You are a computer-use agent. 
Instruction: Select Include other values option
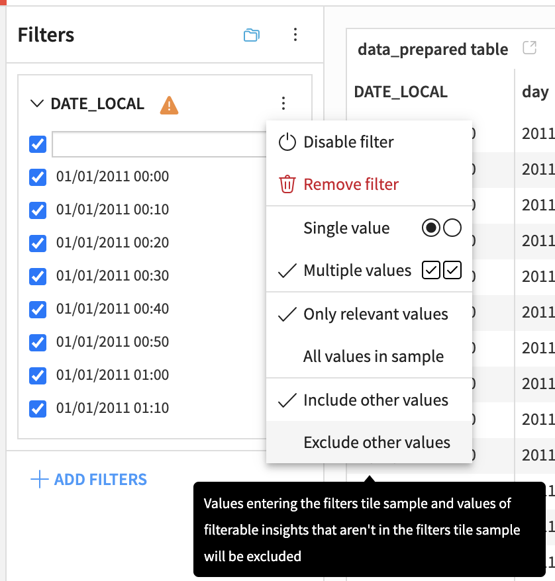pos(369,400)
